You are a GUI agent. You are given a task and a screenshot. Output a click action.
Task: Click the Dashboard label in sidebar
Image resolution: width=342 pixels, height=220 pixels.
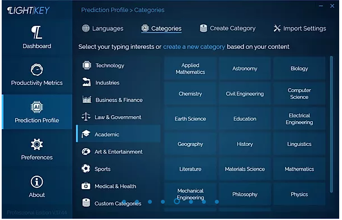pyautogui.click(x=37, y=46)
